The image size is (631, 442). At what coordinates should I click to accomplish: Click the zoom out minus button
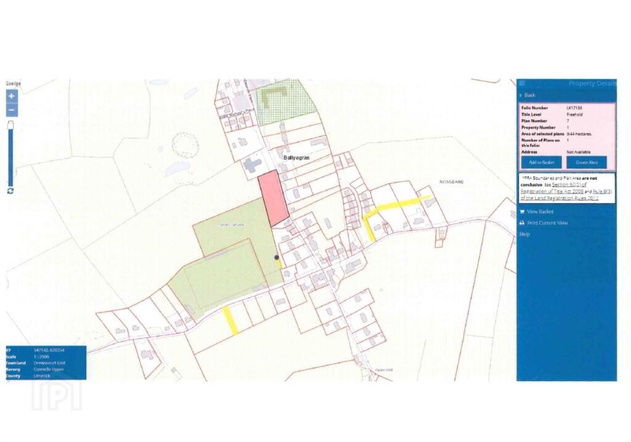pyautogui.click(x=12, y=110)
